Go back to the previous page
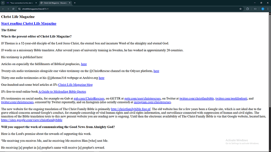 pos(3,9)
